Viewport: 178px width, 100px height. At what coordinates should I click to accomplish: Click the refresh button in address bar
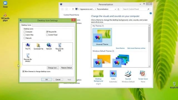pyautogui.click(x=118, y=9)
